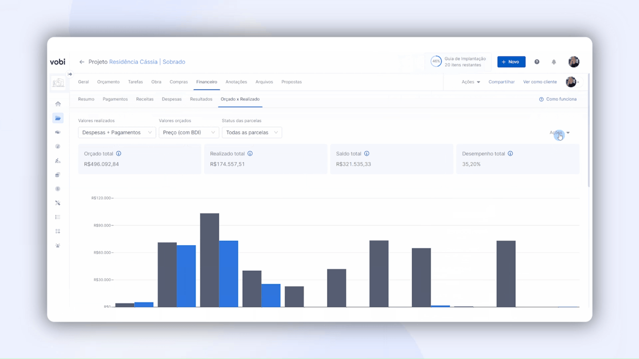This screenshot has height=359, width=639.
Task: Show info for Orçado total
Action: pyautogui.click(x=119, y=154)
